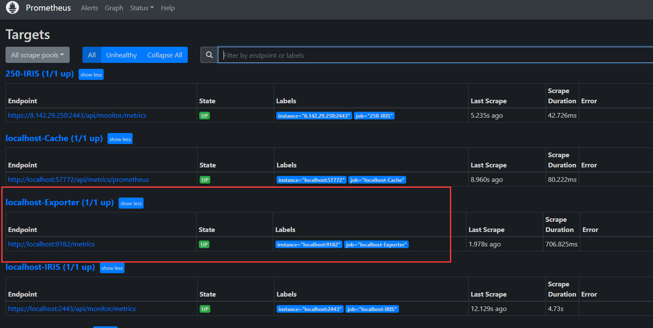
Task: Click the 80.222ms scrape duration
Action: [562, 179]
